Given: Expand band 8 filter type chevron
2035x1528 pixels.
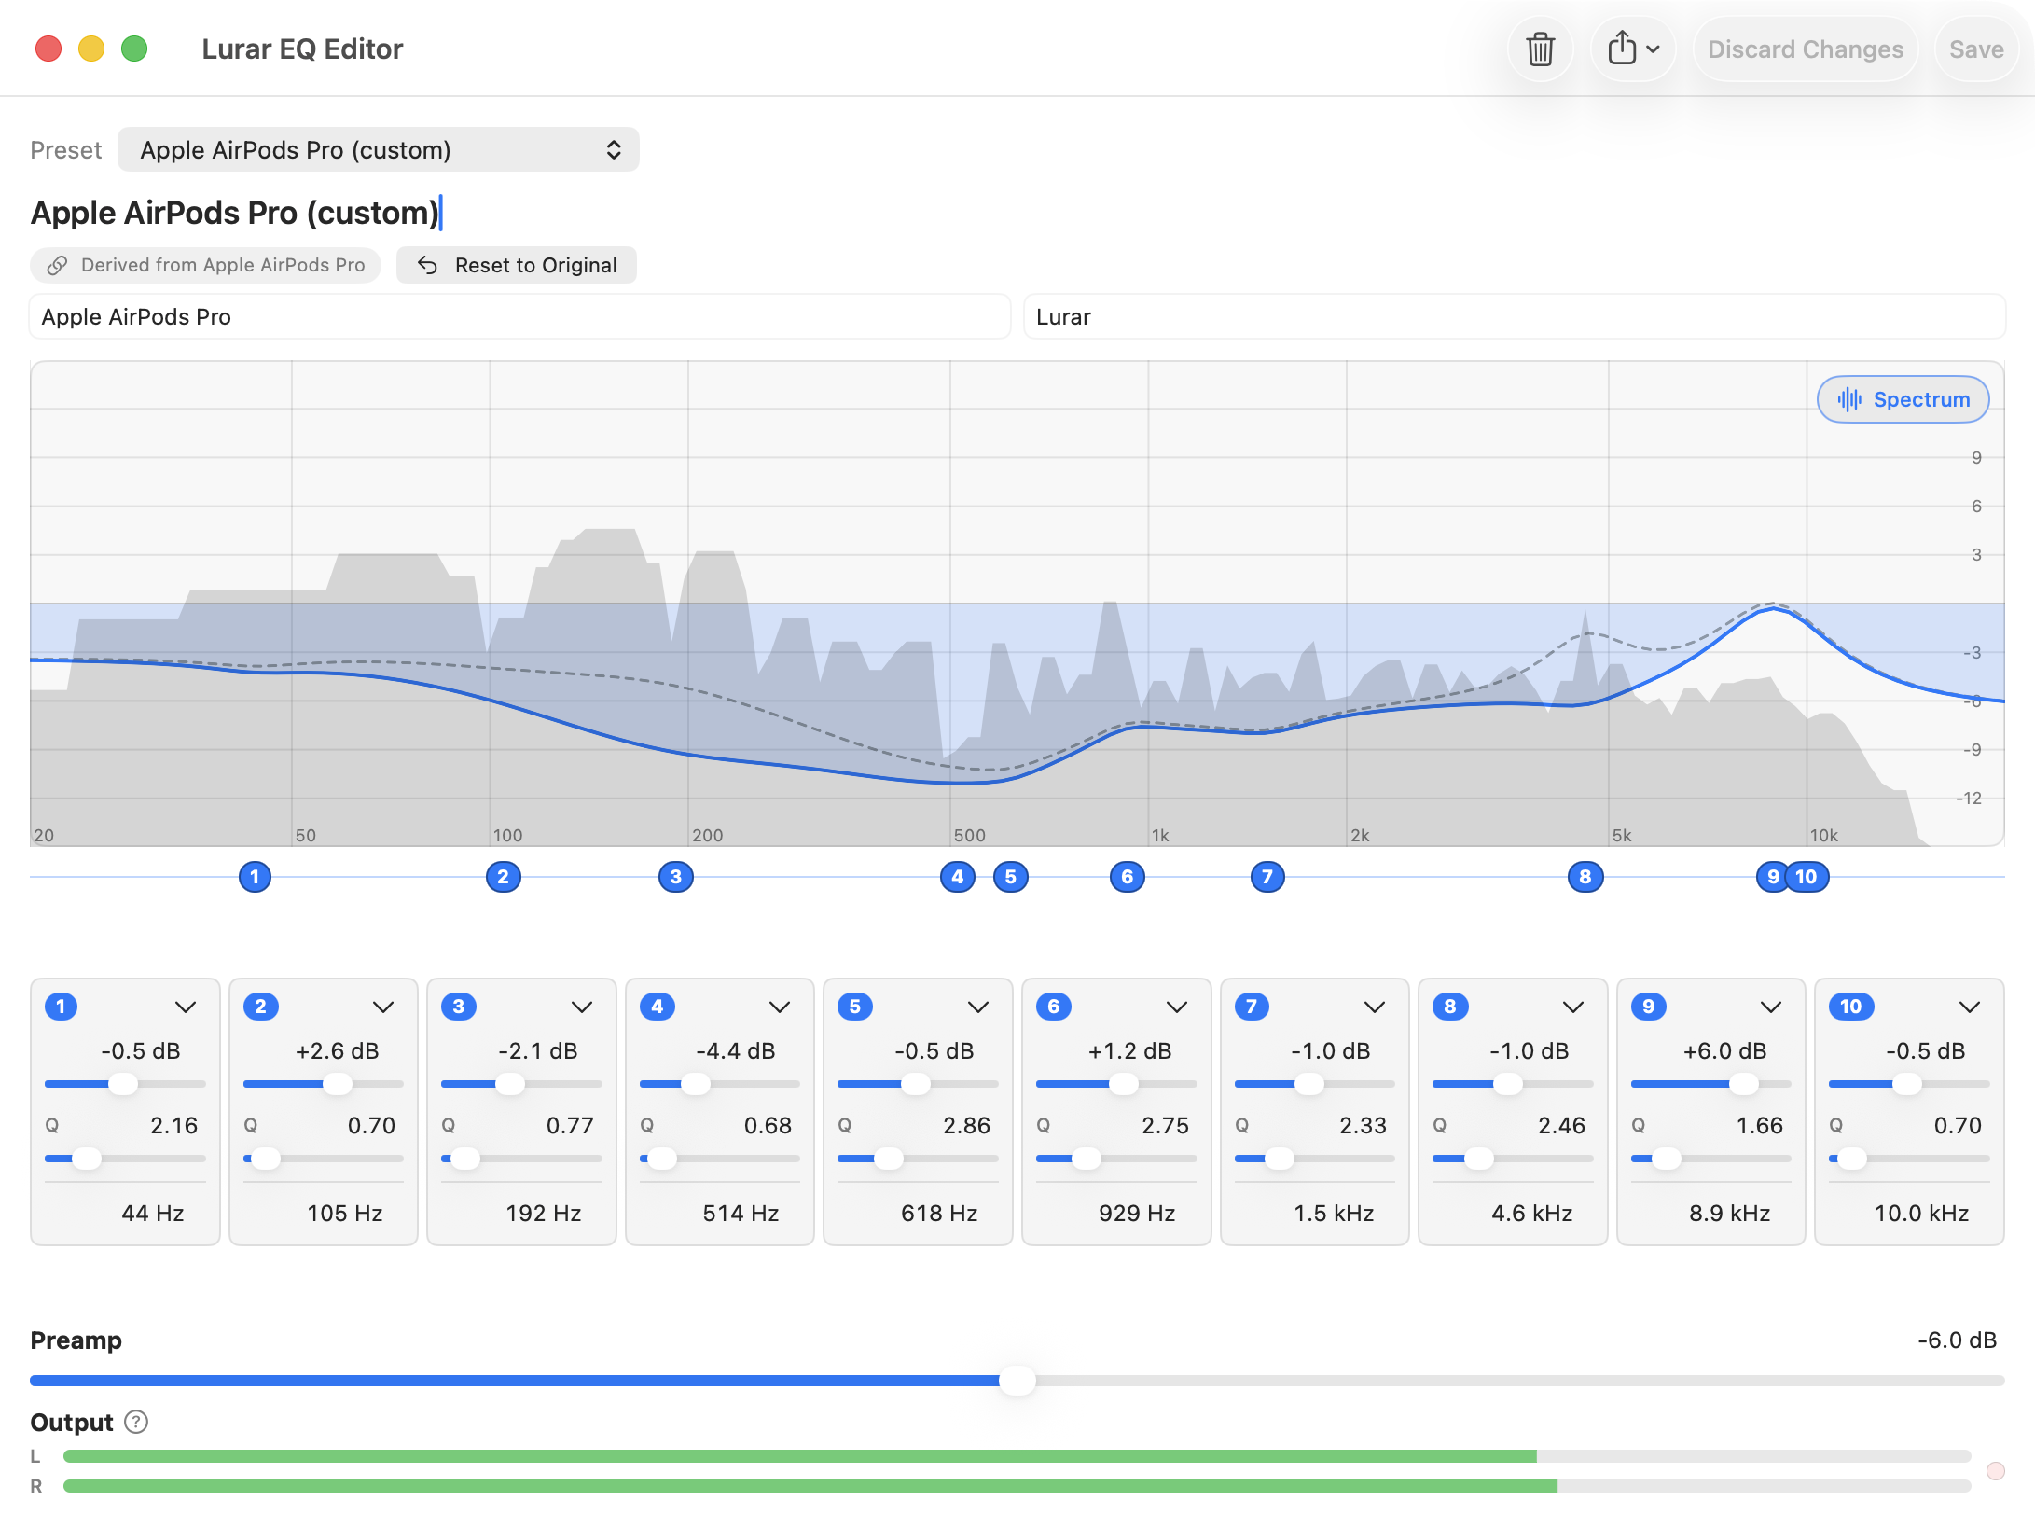Looking at the screenshot, I should (1573, 1007).
